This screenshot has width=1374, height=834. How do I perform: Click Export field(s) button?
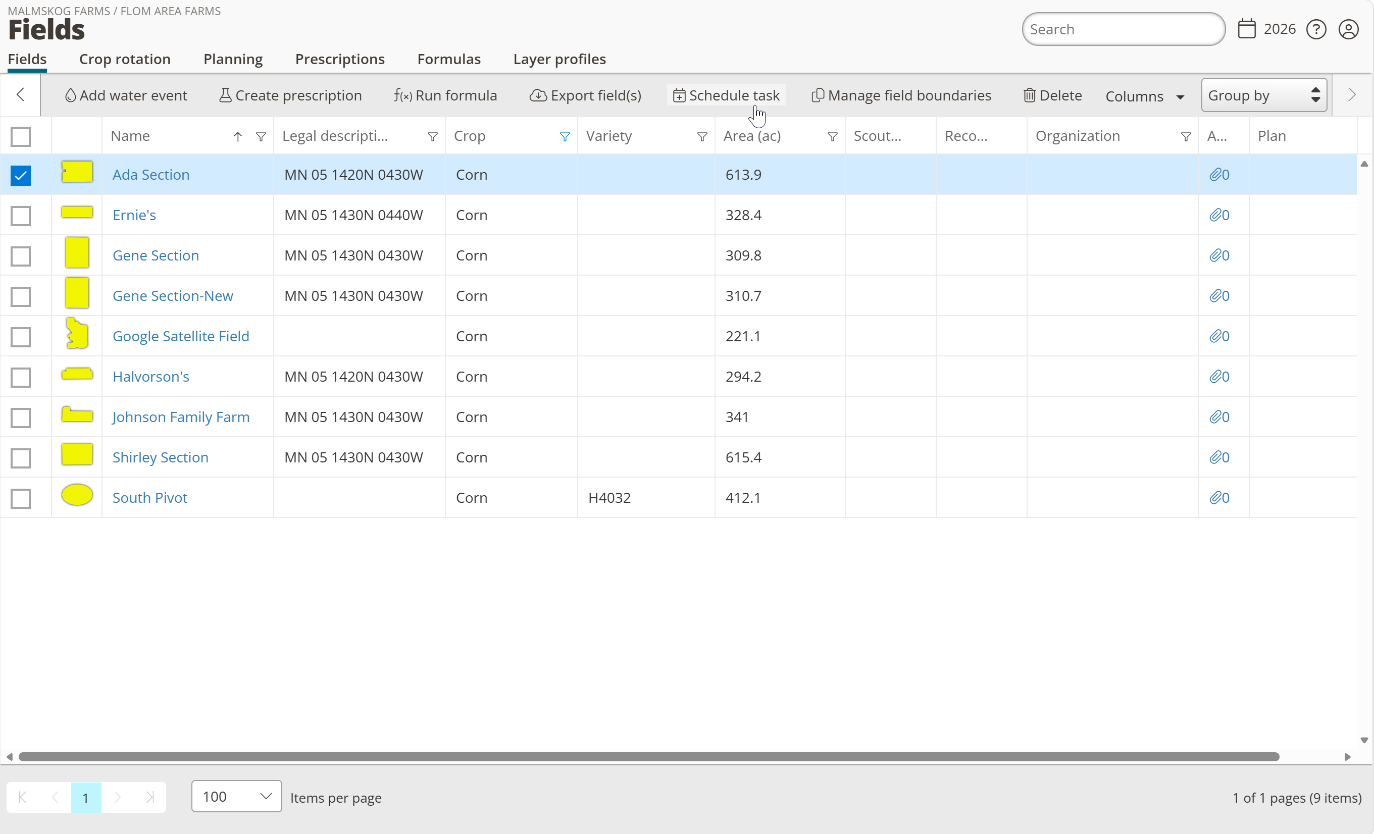(585, 95)
